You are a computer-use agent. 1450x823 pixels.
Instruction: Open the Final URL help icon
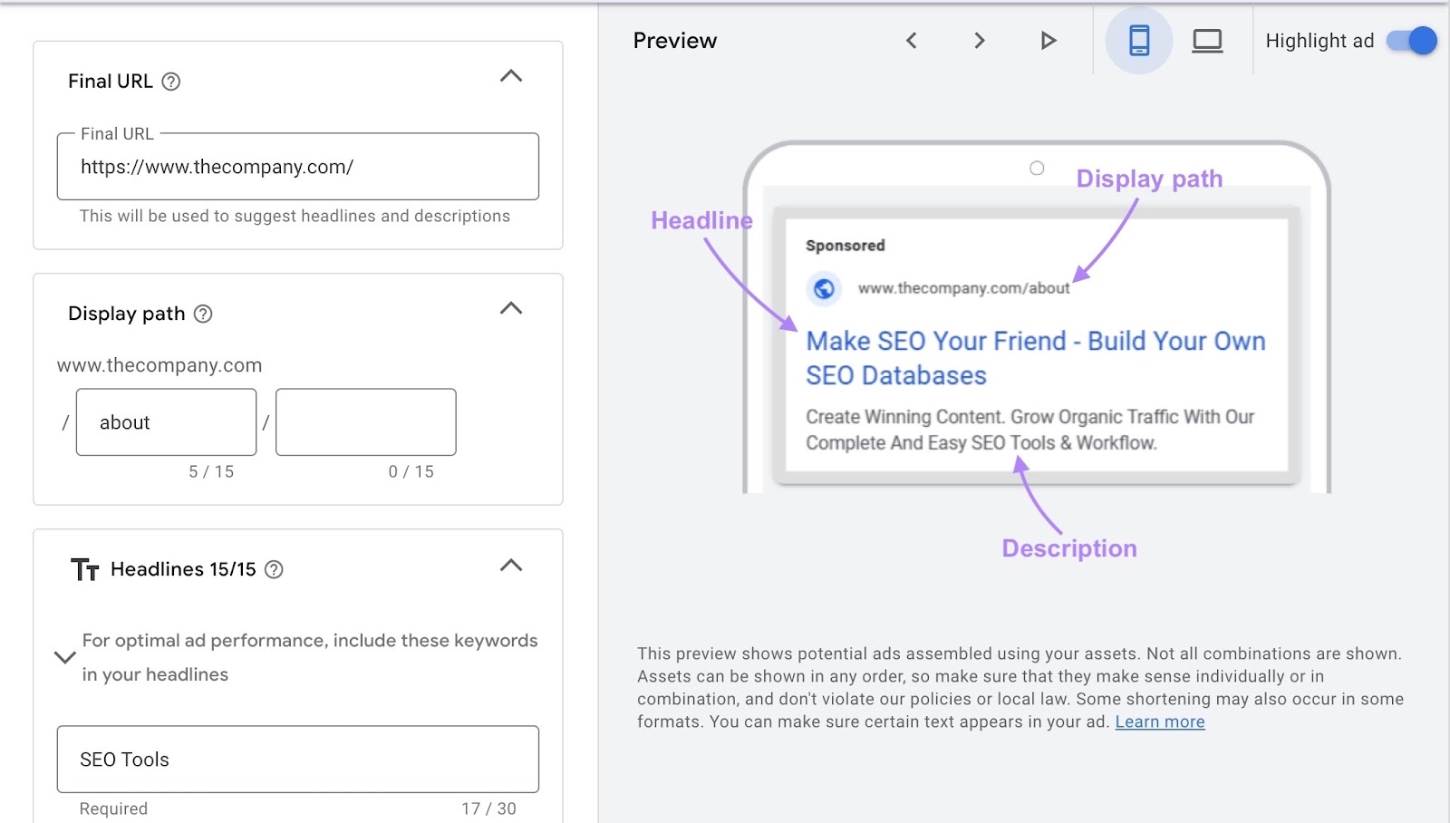[x=172, y=82]
